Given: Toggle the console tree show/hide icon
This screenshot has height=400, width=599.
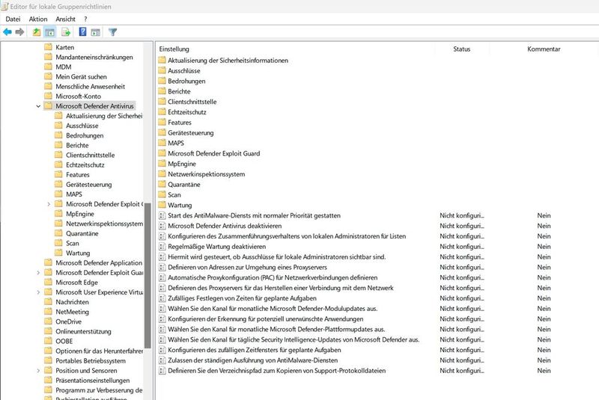Looking at the screenshot, I should click(x=49, y=32).
